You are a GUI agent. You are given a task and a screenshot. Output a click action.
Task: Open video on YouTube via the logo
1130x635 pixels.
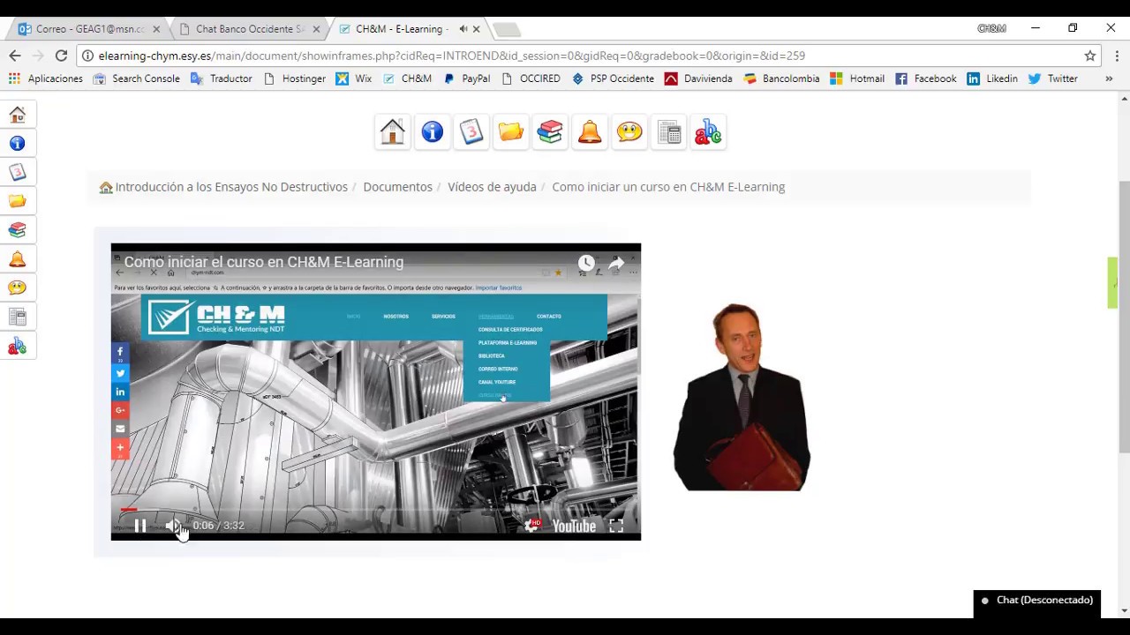(574, 526)
